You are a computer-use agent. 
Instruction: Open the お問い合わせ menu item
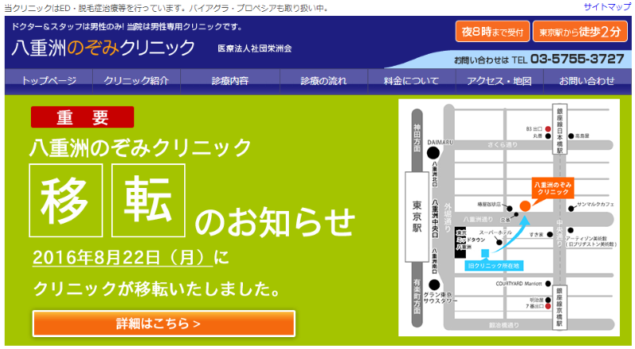pos(587,81)
